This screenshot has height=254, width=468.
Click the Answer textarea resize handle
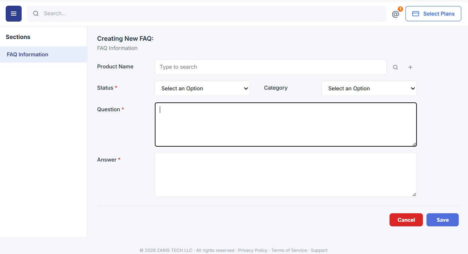[x=414, y=194]
